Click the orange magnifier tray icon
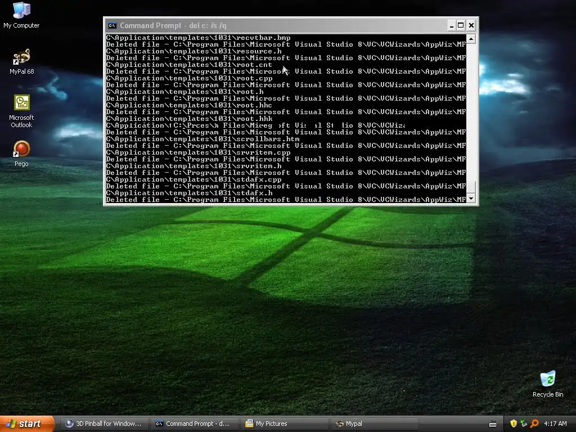 534,424
